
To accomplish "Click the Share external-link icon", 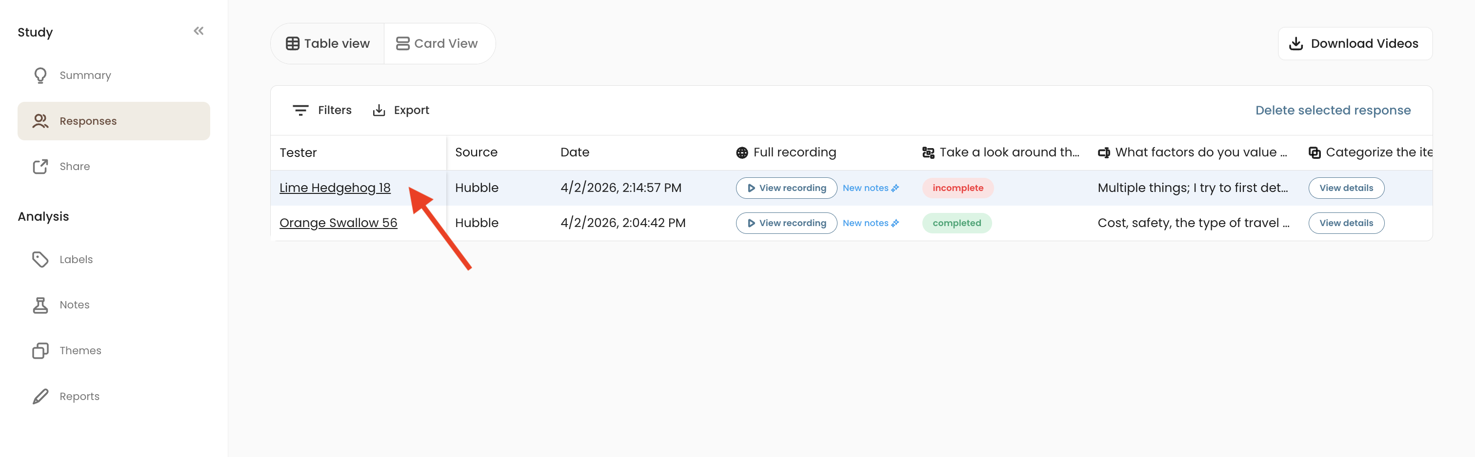I will click(x=40, y=167).
